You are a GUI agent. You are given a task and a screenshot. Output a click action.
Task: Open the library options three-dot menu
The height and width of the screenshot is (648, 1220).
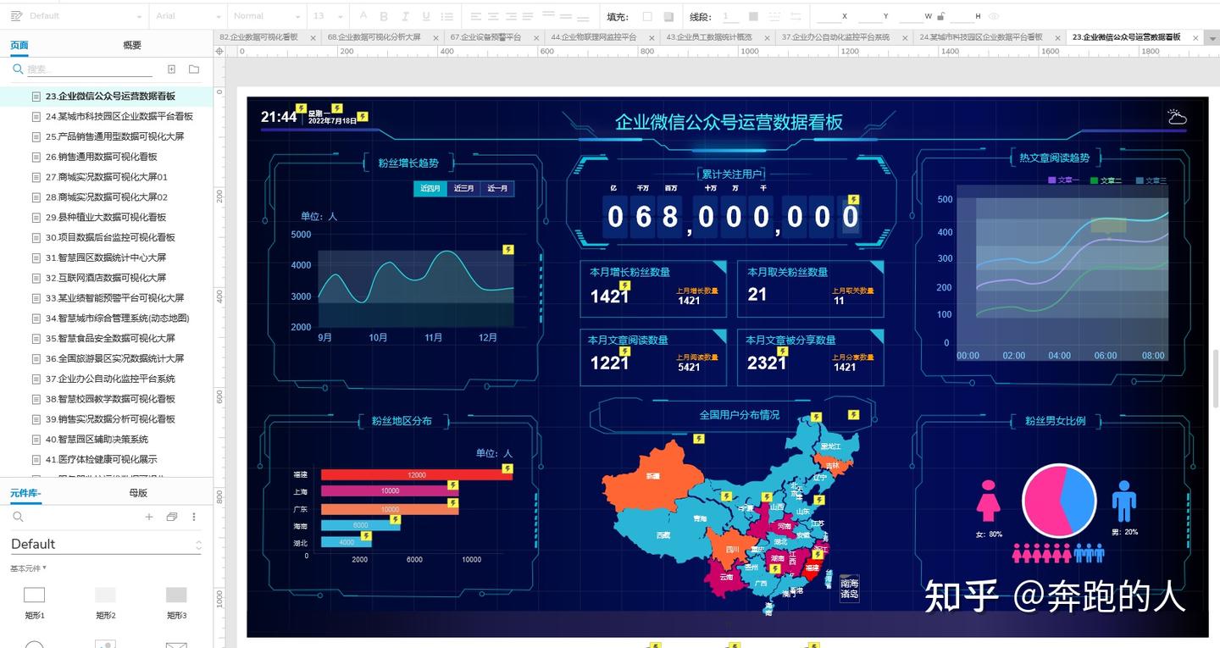click(193, 517)
